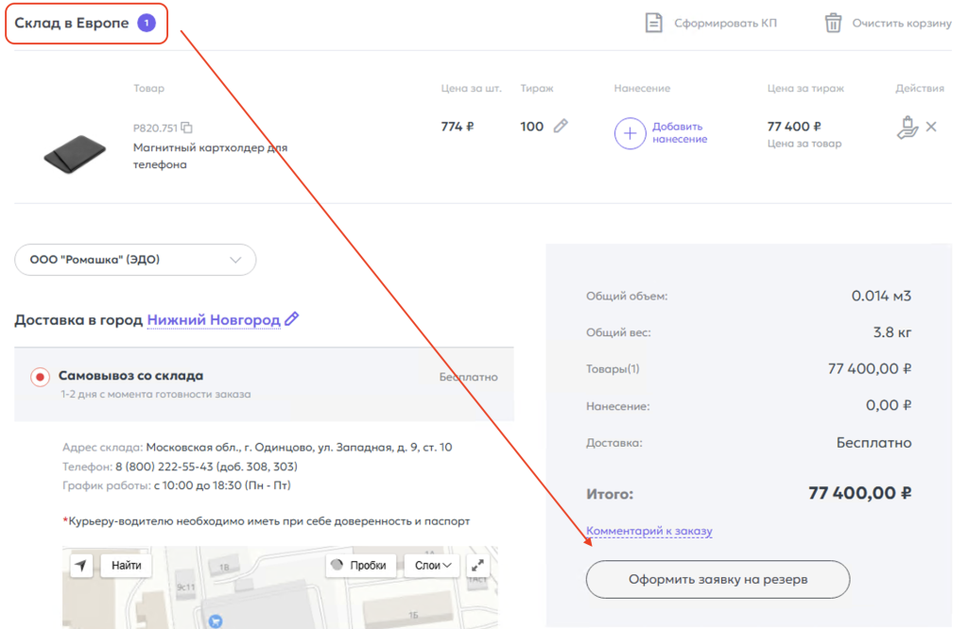Viewport: 968px width, 629px height.
Task: Open the "Комментарий к заказу" link
Action: 648,531
